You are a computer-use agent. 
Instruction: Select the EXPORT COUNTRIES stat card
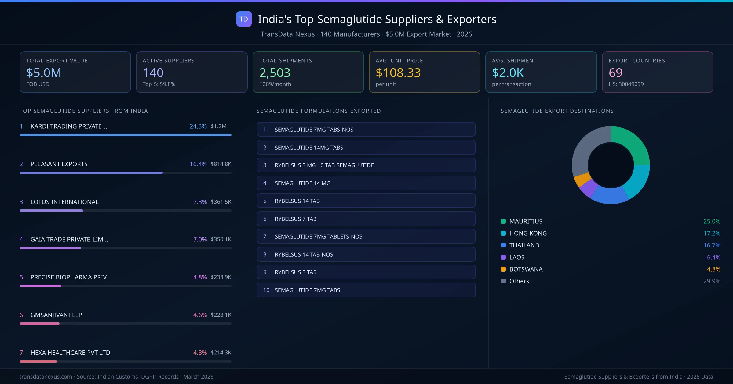coord(658,72)
